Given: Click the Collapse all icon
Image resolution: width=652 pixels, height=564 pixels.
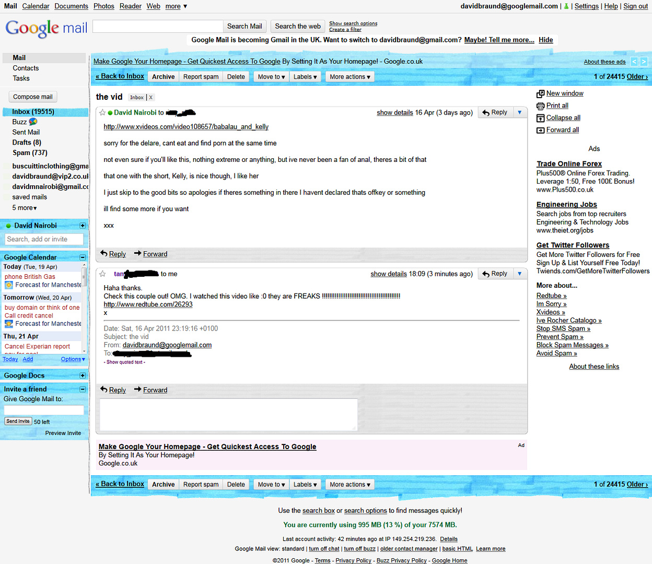Looking at the screenshot, I should coord(540,118).
